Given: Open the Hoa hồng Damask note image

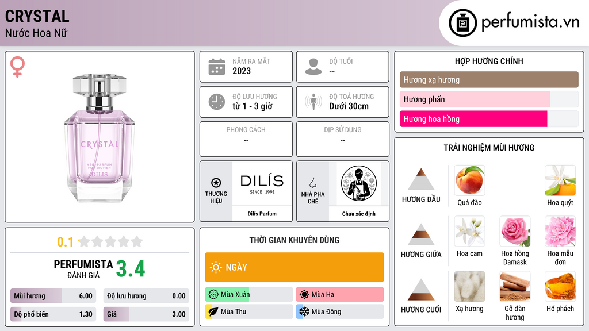Looking at the screenshot, I should click(515, 231).
